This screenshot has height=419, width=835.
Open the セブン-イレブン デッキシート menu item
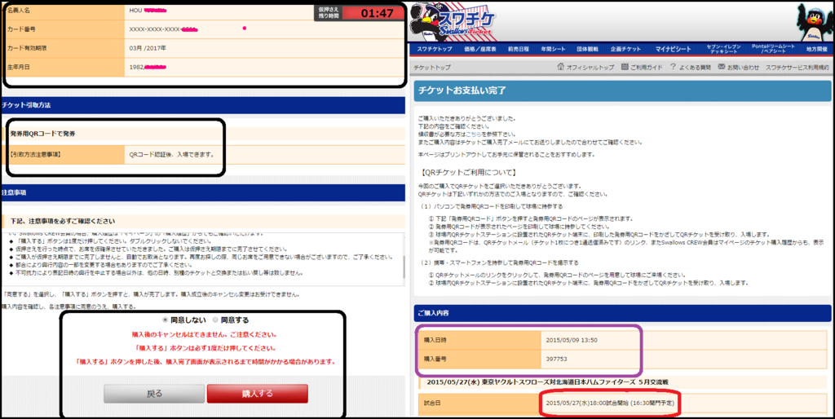pos(723,49)
